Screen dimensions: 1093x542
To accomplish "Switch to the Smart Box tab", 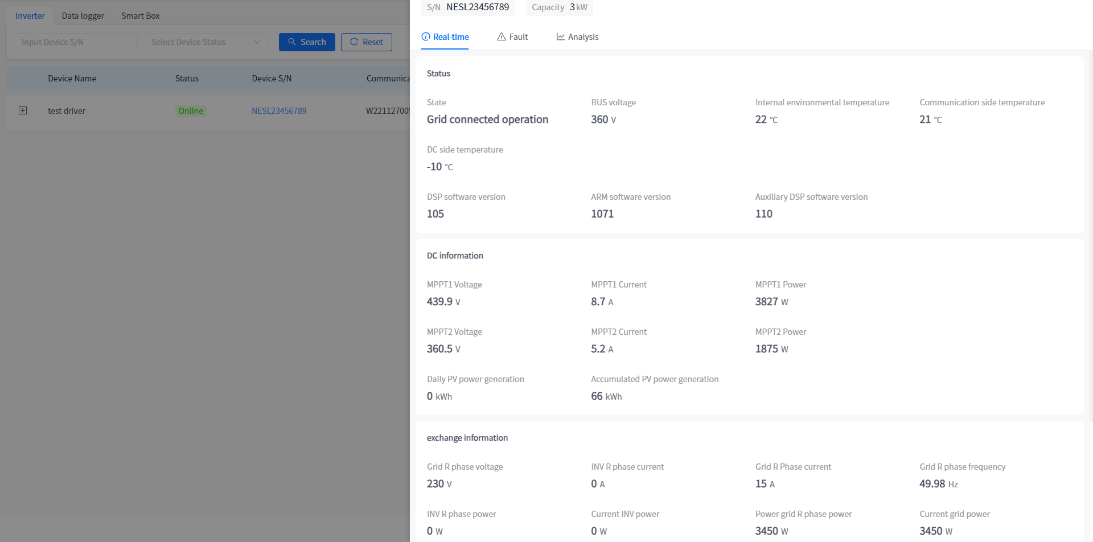I will click(x=140, y=16).
